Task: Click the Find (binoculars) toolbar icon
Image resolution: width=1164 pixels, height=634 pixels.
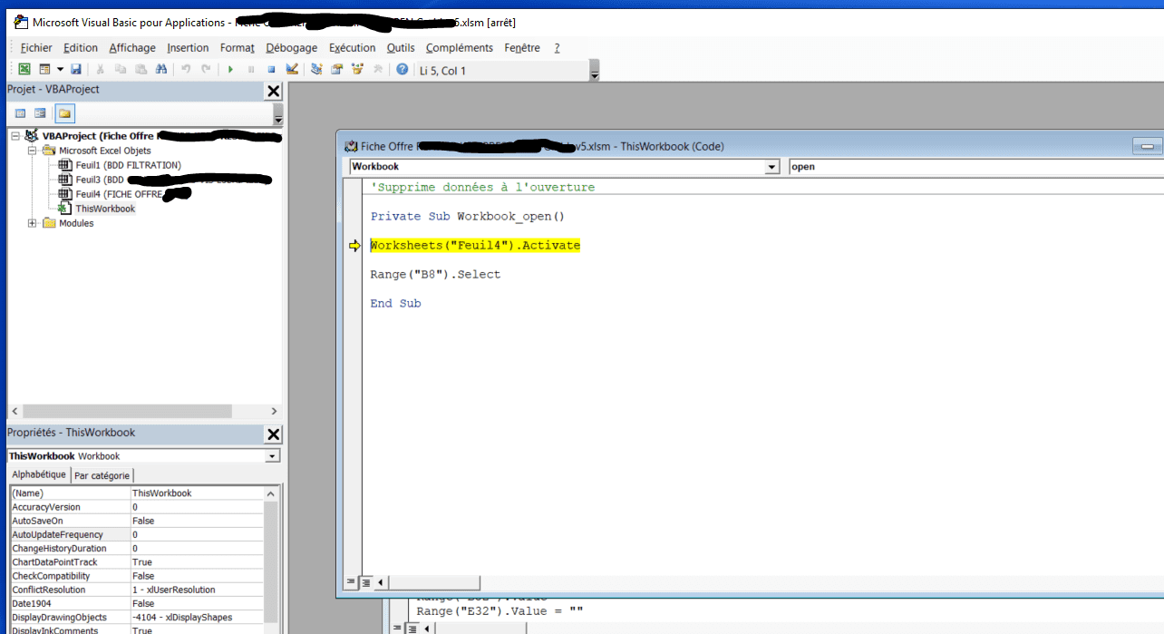Action: click(x=160, y=69)
